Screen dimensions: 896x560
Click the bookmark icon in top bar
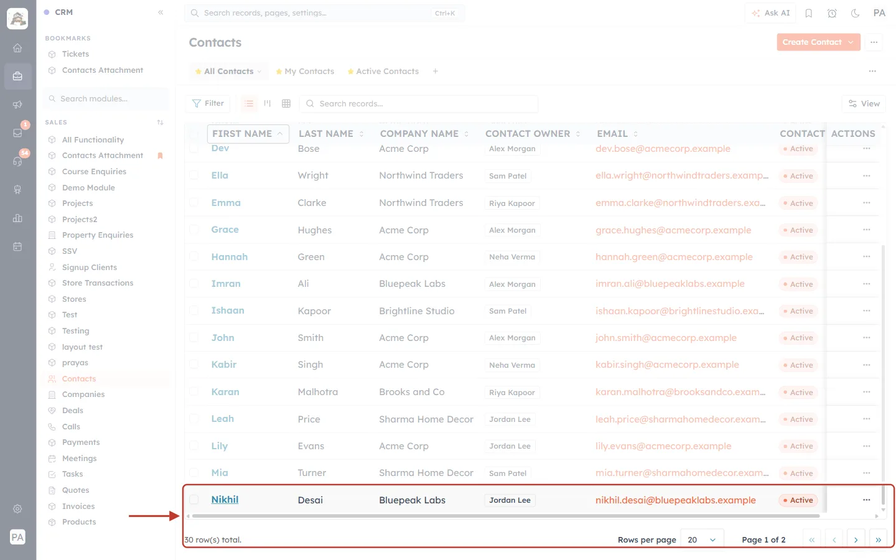click(x=809, y=13)
